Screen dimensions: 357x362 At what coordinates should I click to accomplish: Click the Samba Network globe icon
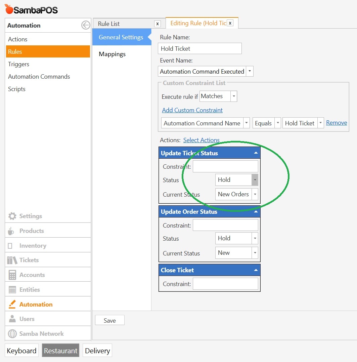(x=12, y=334)
